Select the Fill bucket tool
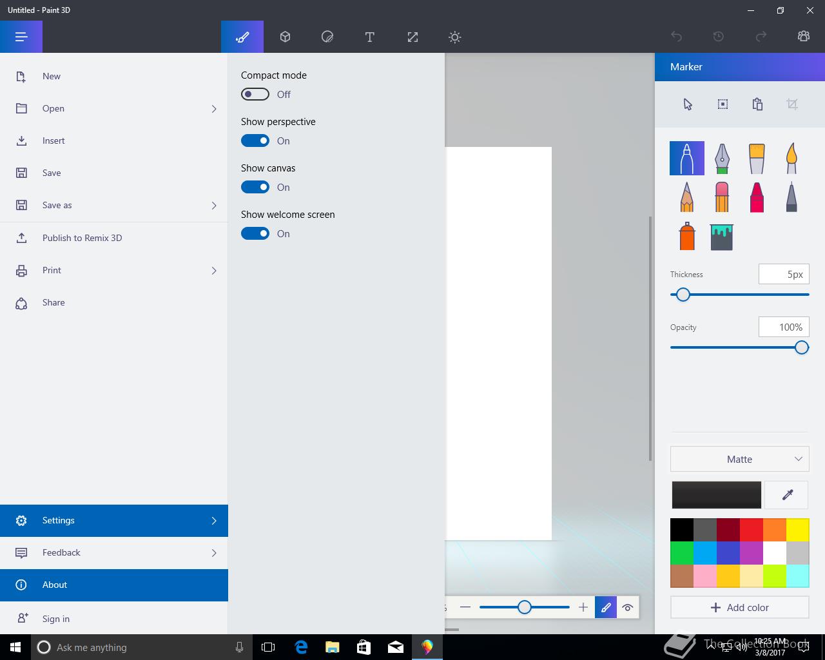This screenshot has width=825, height=660. (722, 237)
